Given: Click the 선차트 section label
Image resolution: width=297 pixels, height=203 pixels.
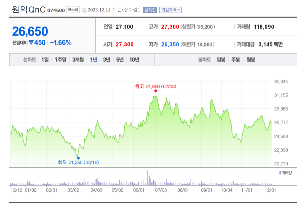Looking at the screenshot, I should coord(30,60).
